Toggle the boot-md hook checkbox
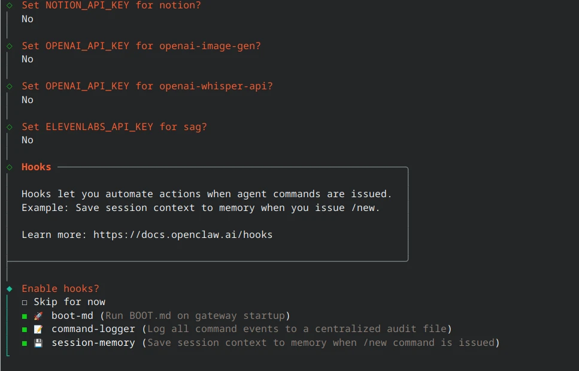579x371 pixels. click(x=25, y=316)
